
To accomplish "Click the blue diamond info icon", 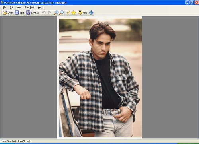I will 91,13.
